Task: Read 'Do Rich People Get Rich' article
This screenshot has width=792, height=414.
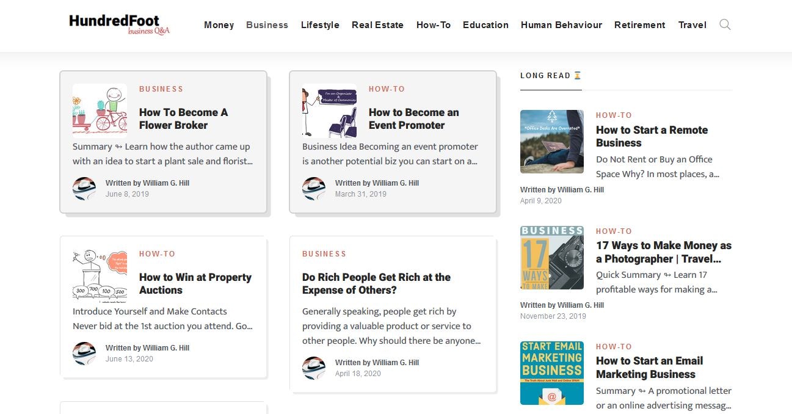Action: tap(376, 283)
